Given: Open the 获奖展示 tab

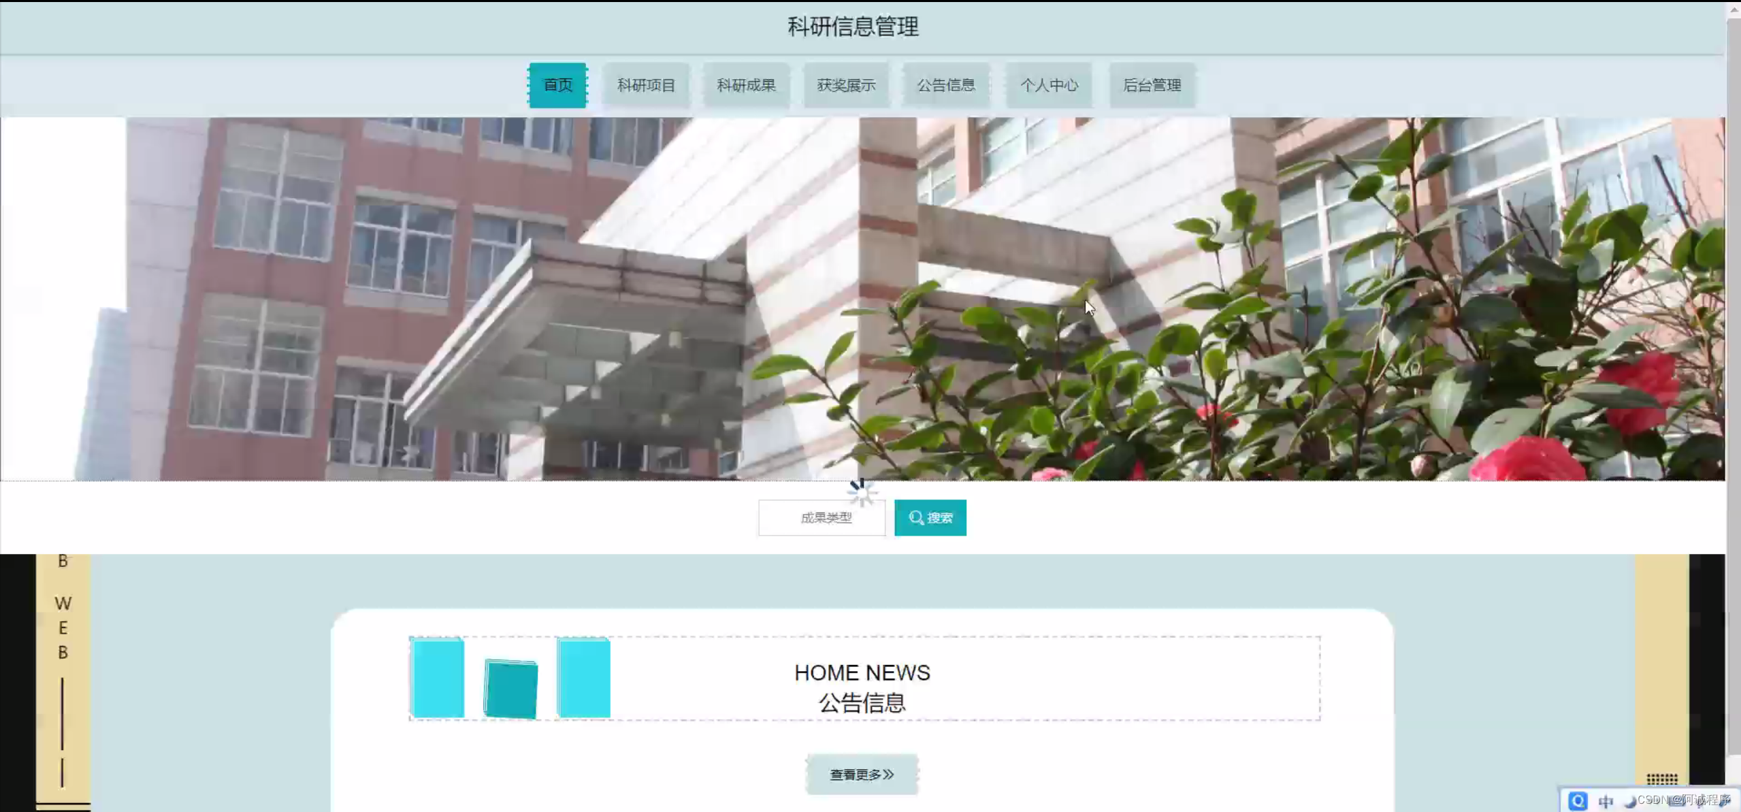Looking at the screenshot, I should (x=846, y=85).
